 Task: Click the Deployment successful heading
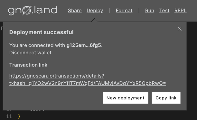point(41,32)
